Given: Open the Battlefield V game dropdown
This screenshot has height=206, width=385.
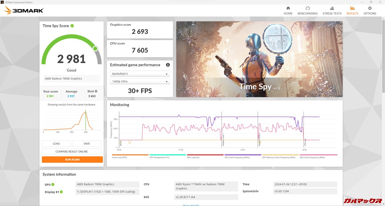Looking at the screenshot, I should [x=140, y=74].
